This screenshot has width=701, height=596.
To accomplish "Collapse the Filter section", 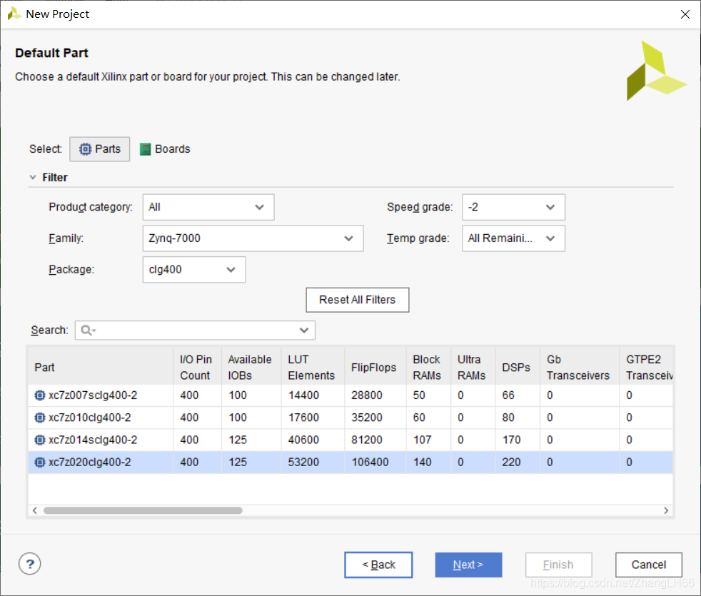I will point(33,178).
